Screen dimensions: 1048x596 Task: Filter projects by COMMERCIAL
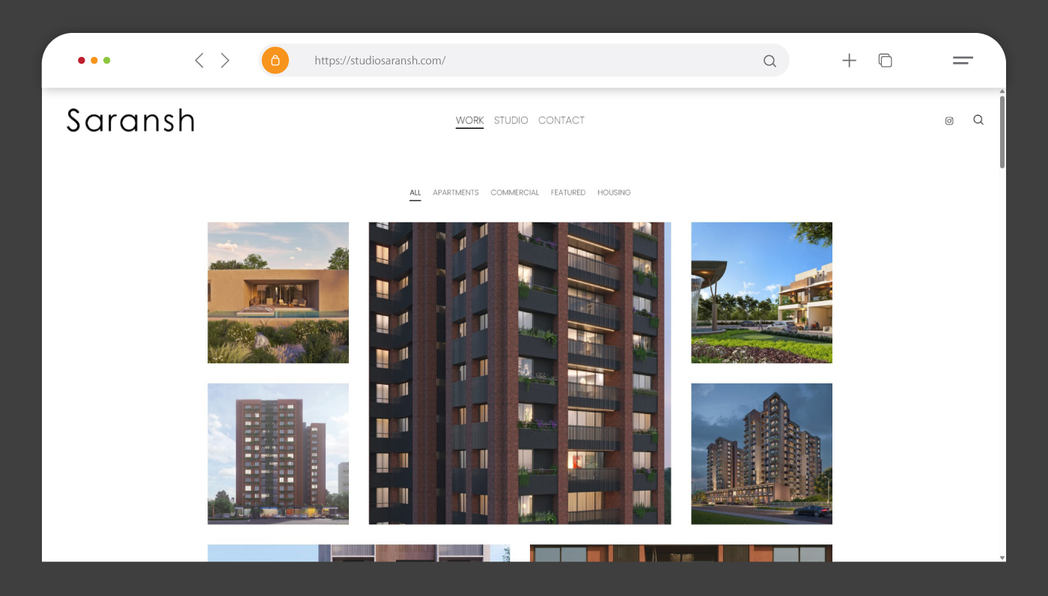tap(515, 192)
